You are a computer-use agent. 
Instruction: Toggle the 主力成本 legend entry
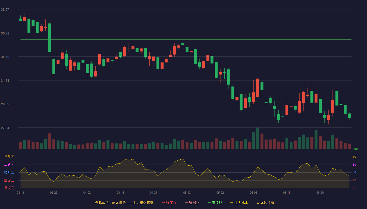coord(239,203)
